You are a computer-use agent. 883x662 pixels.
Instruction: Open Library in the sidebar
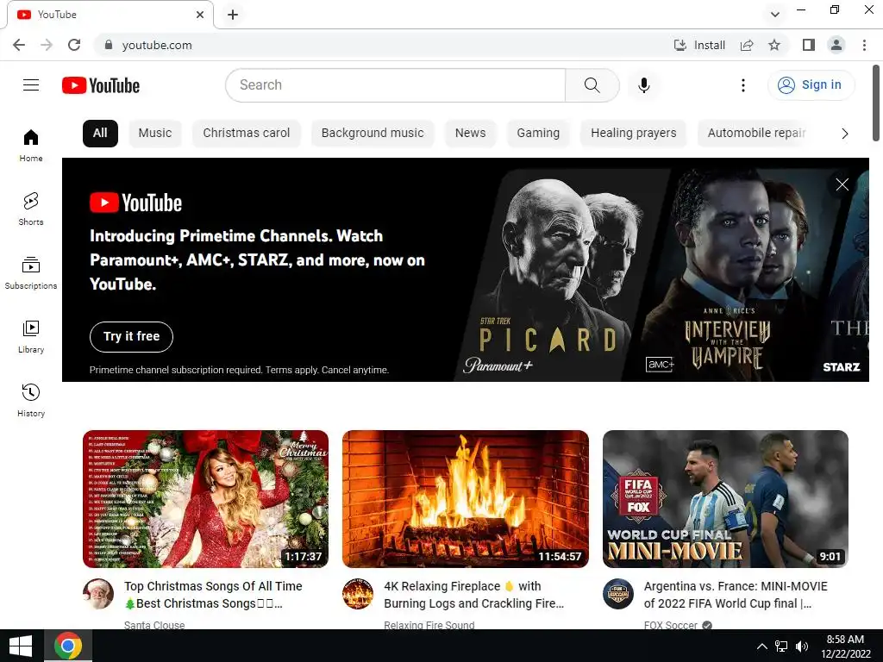tap(31, 337)
